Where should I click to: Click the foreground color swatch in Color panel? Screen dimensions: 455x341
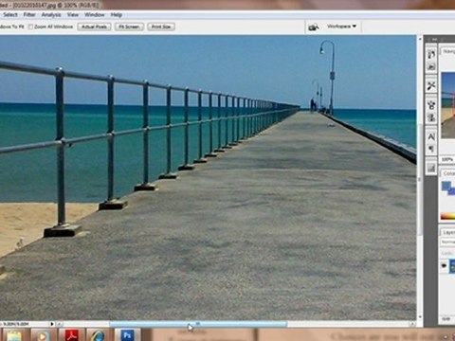(x=446, y=186)
